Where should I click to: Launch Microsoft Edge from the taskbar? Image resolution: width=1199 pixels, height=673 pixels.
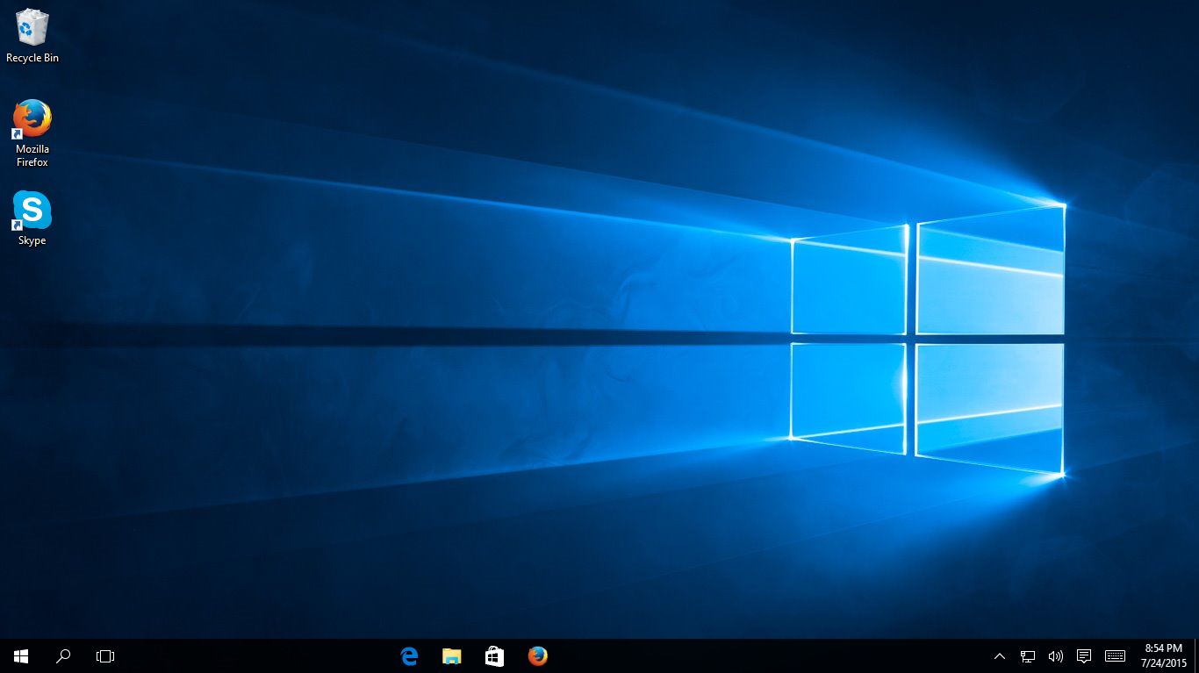(x=409, y=656)
